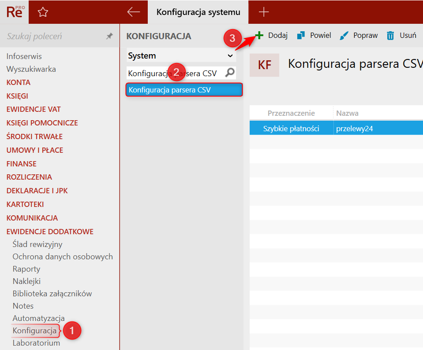Click the Re PRO logo button
This screenshot has width=423, height=350.
[x=14, y=12]
